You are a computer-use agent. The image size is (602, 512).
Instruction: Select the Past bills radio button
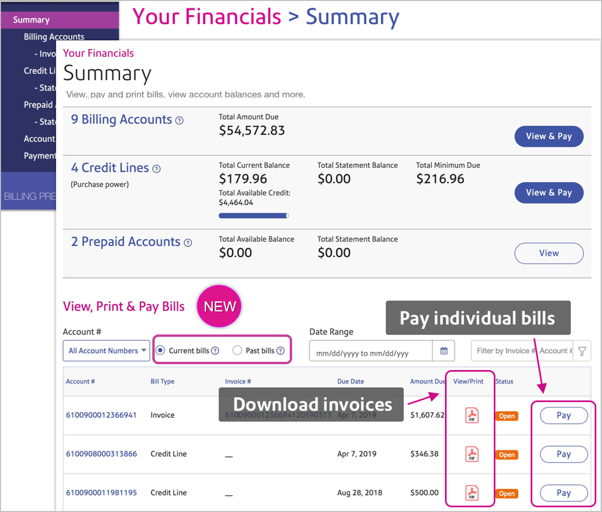[x=237, y=350]
